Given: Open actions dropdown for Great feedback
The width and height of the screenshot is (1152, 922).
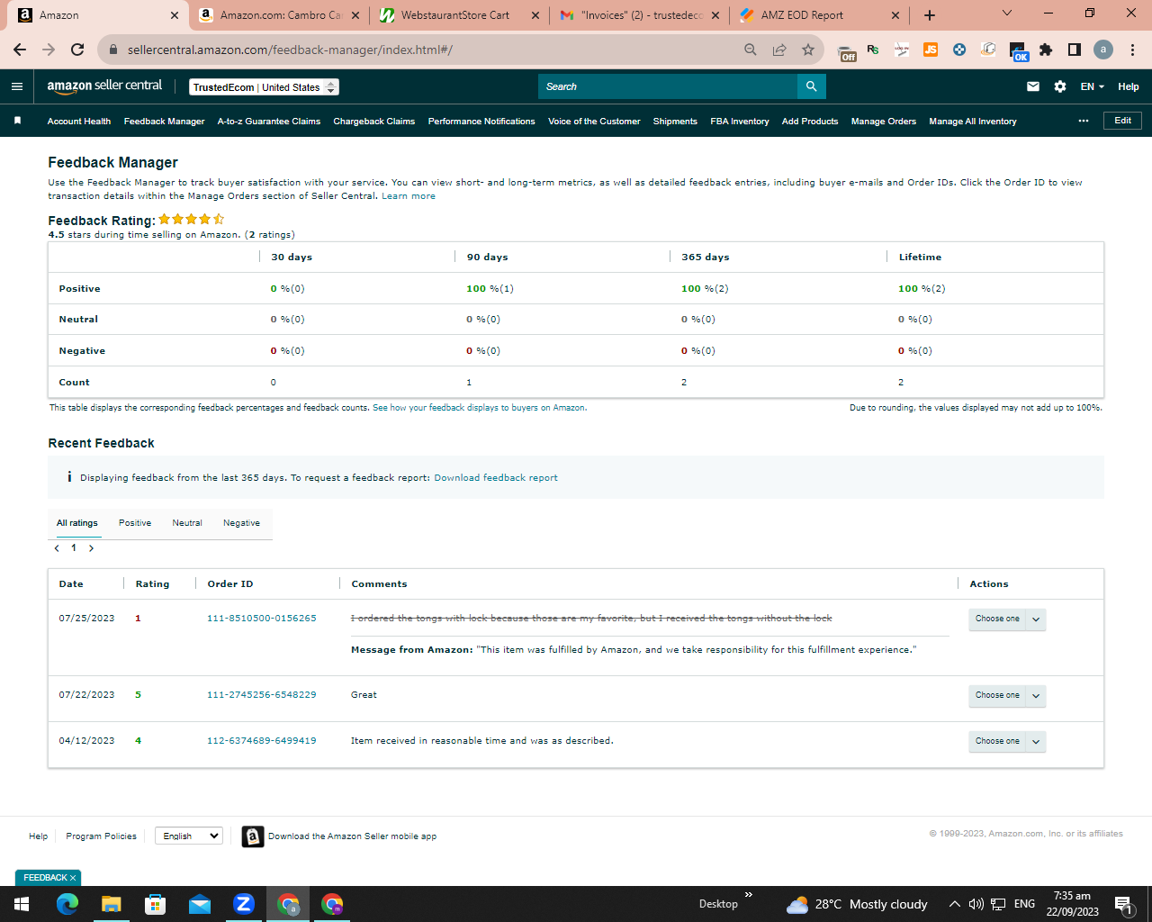Looking at the screenshot, I should (1007, 696).
